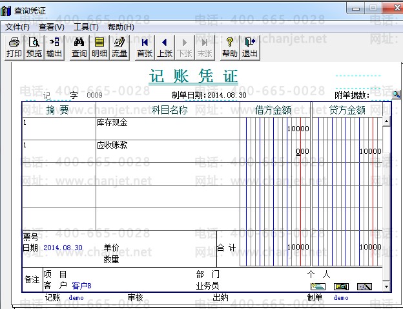Open 预览 print preview

click(34, 47)
